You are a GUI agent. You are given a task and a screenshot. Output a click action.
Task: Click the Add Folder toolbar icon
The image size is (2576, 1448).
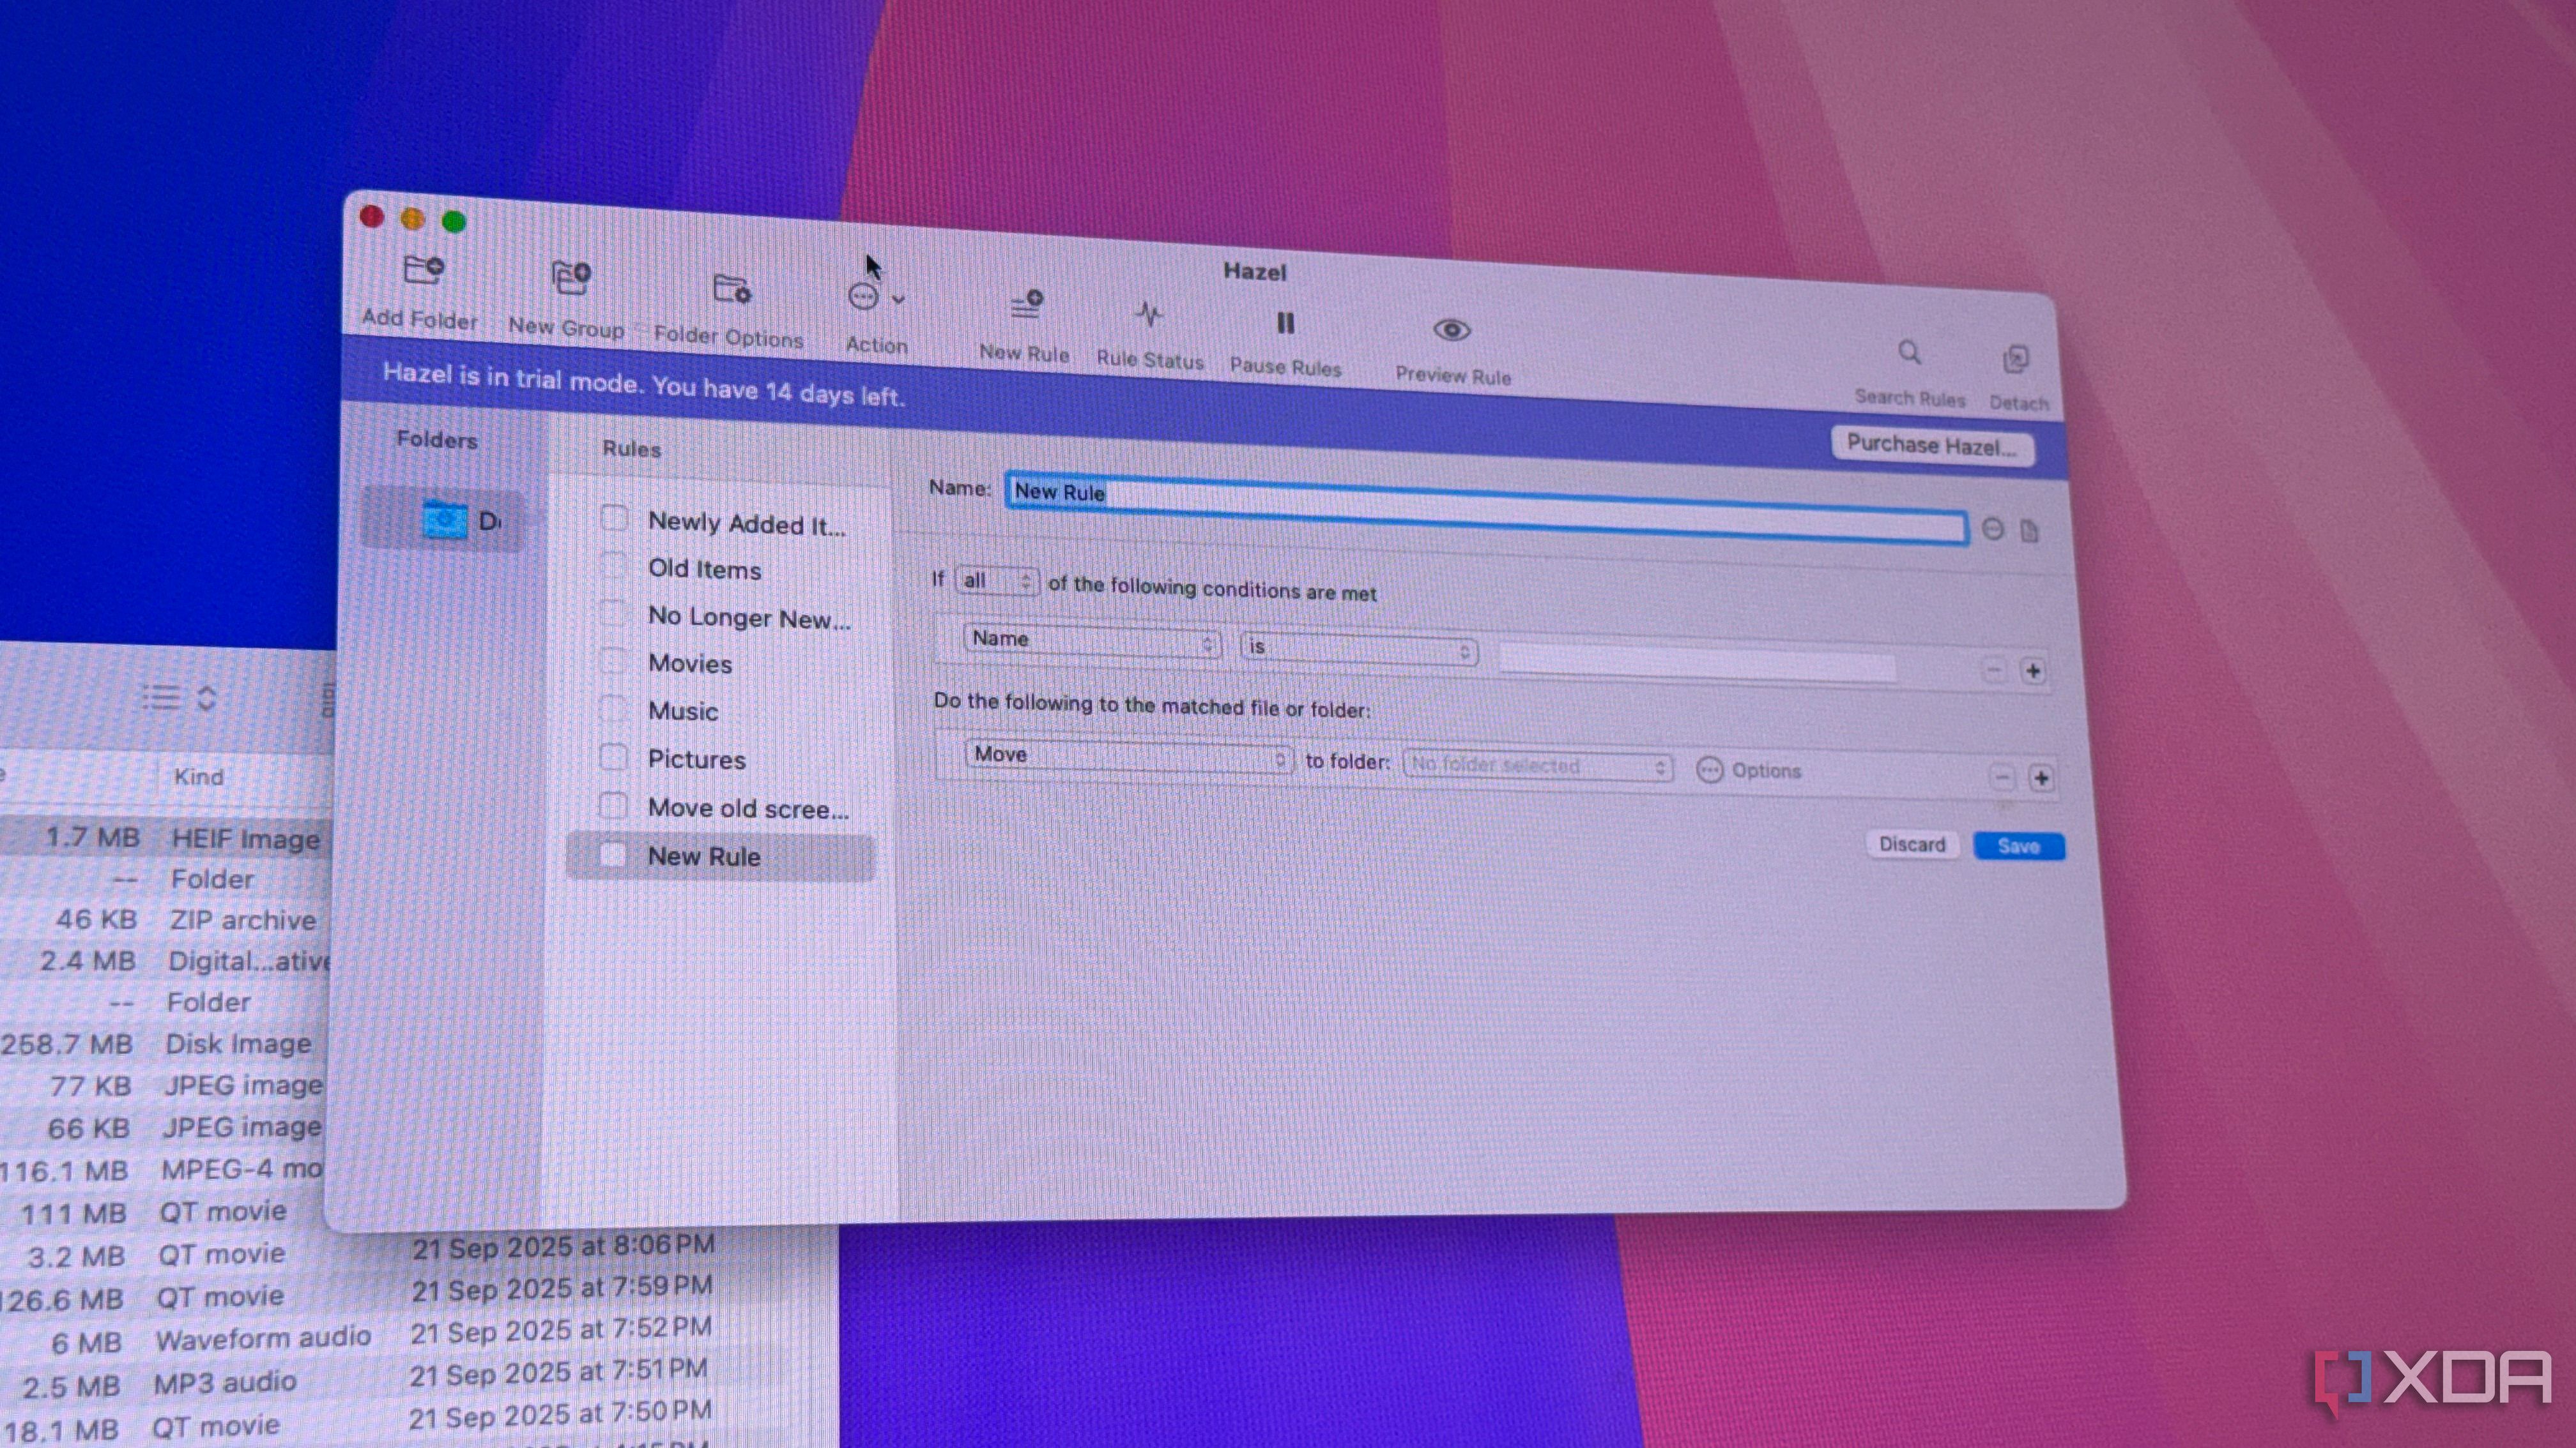click(x=422, y=271)
